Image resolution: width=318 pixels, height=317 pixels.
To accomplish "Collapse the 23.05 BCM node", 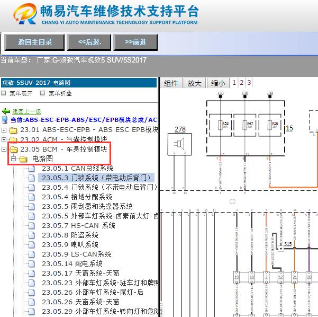I will [x=4, y=149].
